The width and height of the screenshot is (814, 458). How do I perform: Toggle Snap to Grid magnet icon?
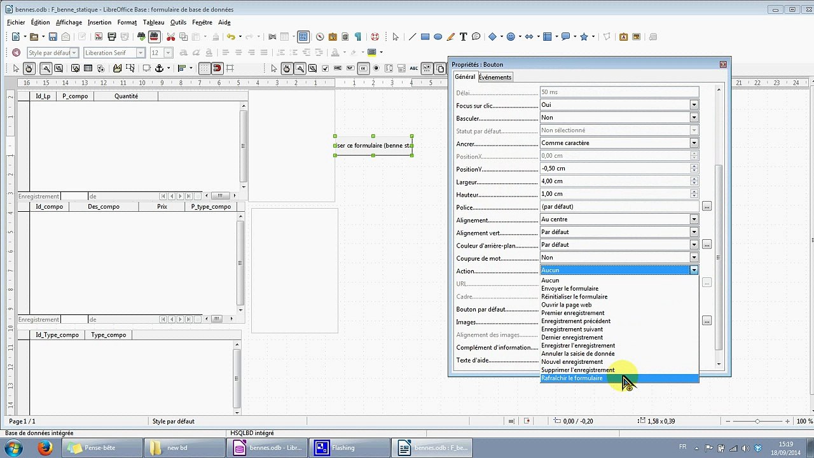[x=217, y=68]
